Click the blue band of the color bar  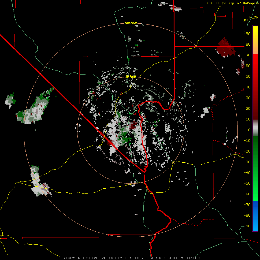pos(255,216)
